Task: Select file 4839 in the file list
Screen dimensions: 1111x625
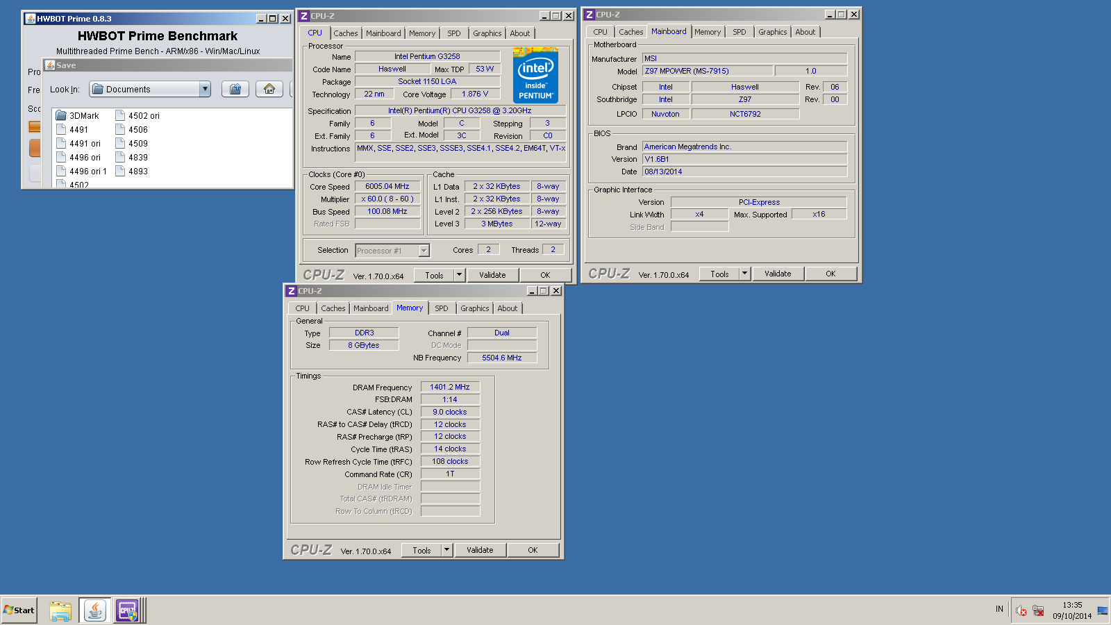Action: coord(131,158)
